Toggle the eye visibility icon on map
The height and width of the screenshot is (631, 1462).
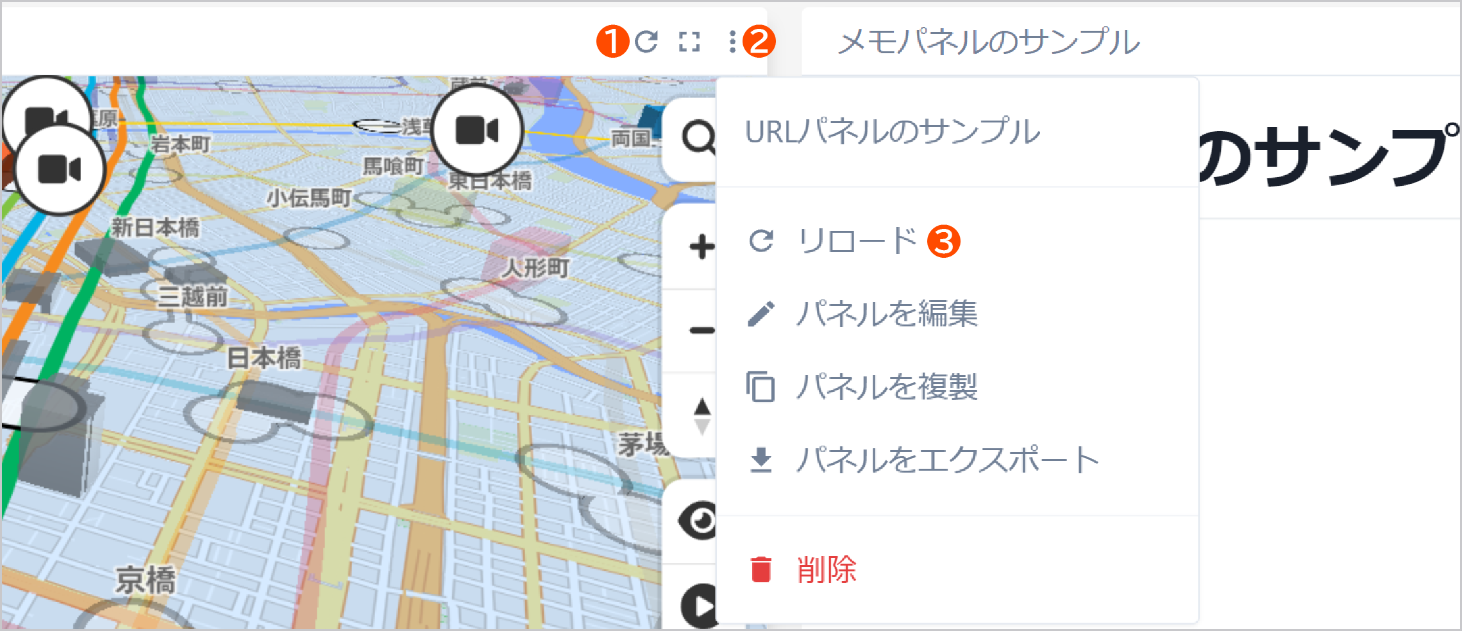point(698,520)
